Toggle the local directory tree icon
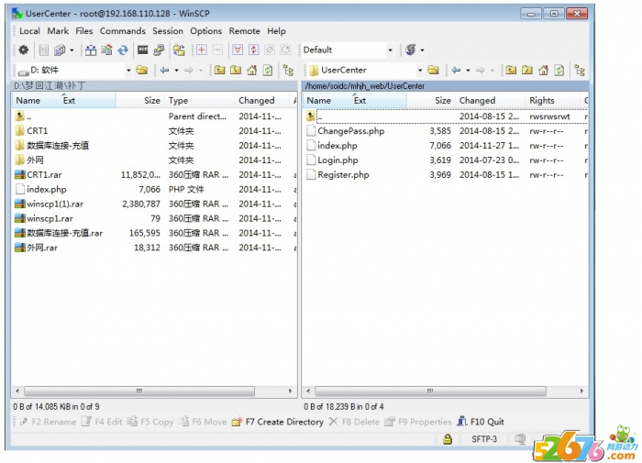Screen dimensions: 642x463 click(288, 70)
